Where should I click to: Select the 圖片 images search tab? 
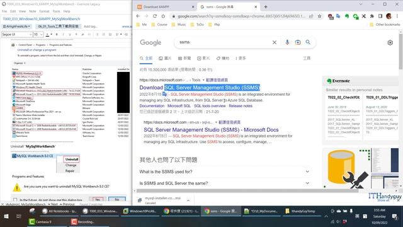tap(165, 59)
